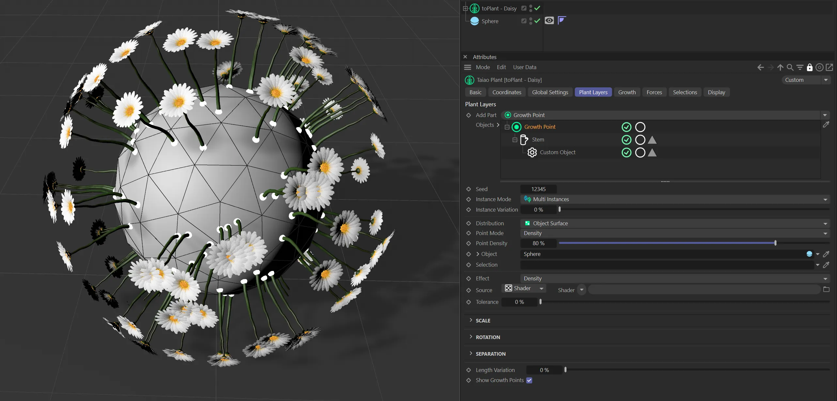Toggle the Stem layer enabled checkmark
This screenshot has height=401, width=837.
(626, 140)
